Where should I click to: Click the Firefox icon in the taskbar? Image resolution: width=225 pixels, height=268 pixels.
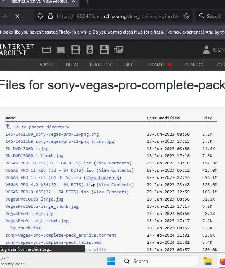point(222,262)
